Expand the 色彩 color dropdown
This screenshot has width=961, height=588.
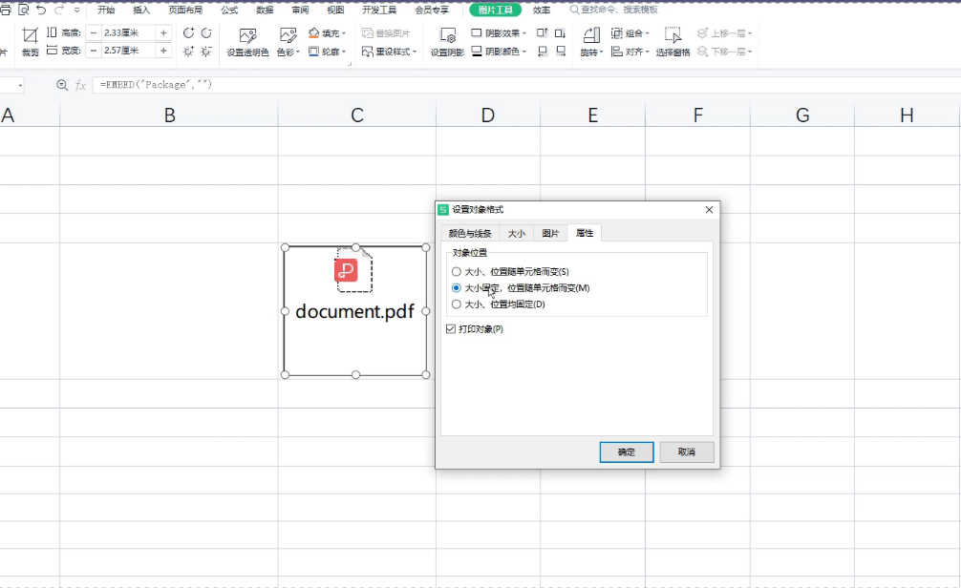pyautogui.click(x=288, y=52)
